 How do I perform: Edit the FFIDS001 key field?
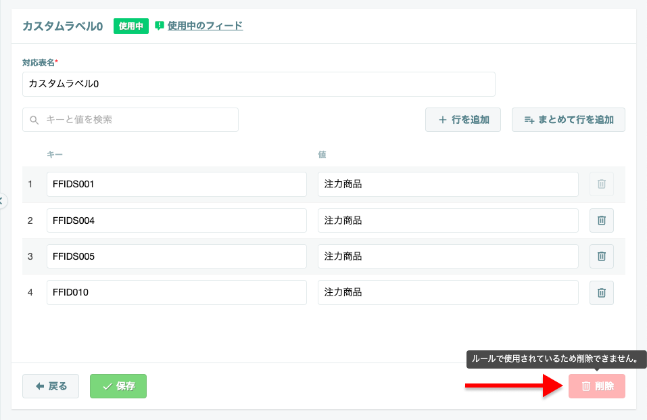[176, 184]
